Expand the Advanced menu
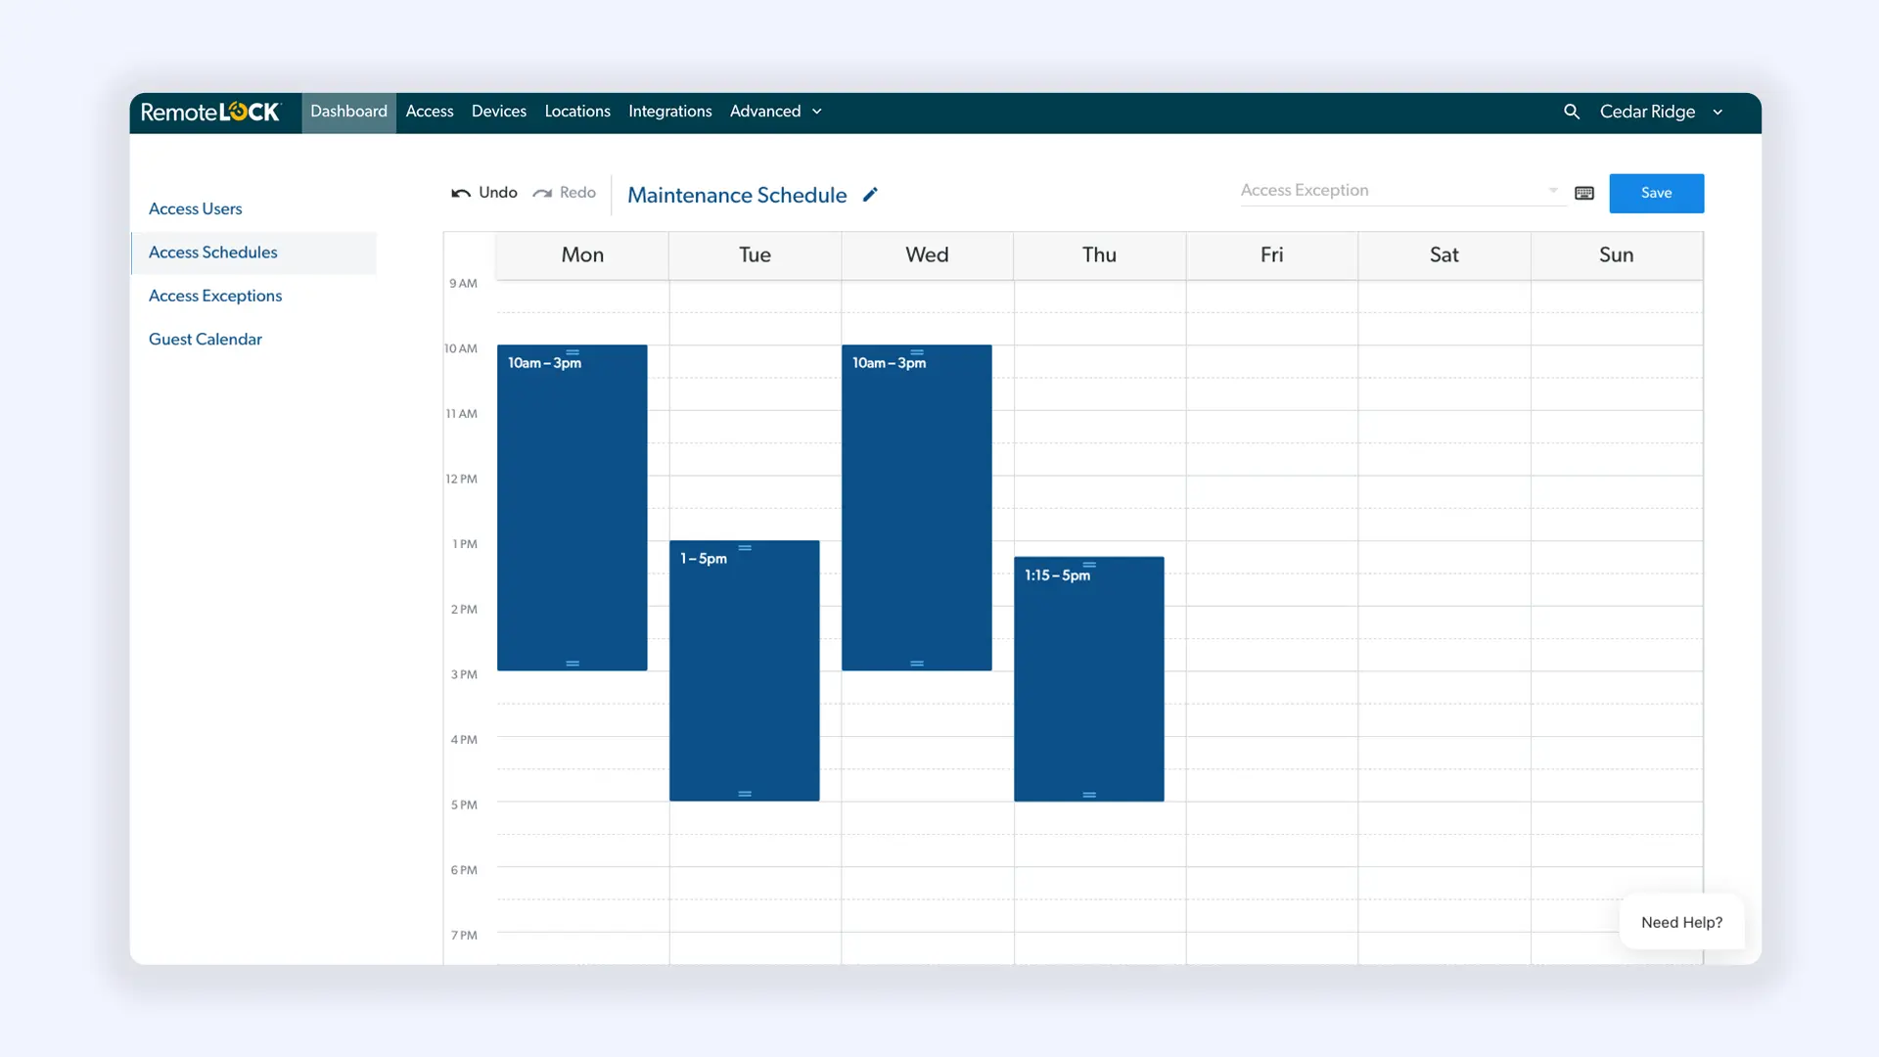 click(775, 112)
